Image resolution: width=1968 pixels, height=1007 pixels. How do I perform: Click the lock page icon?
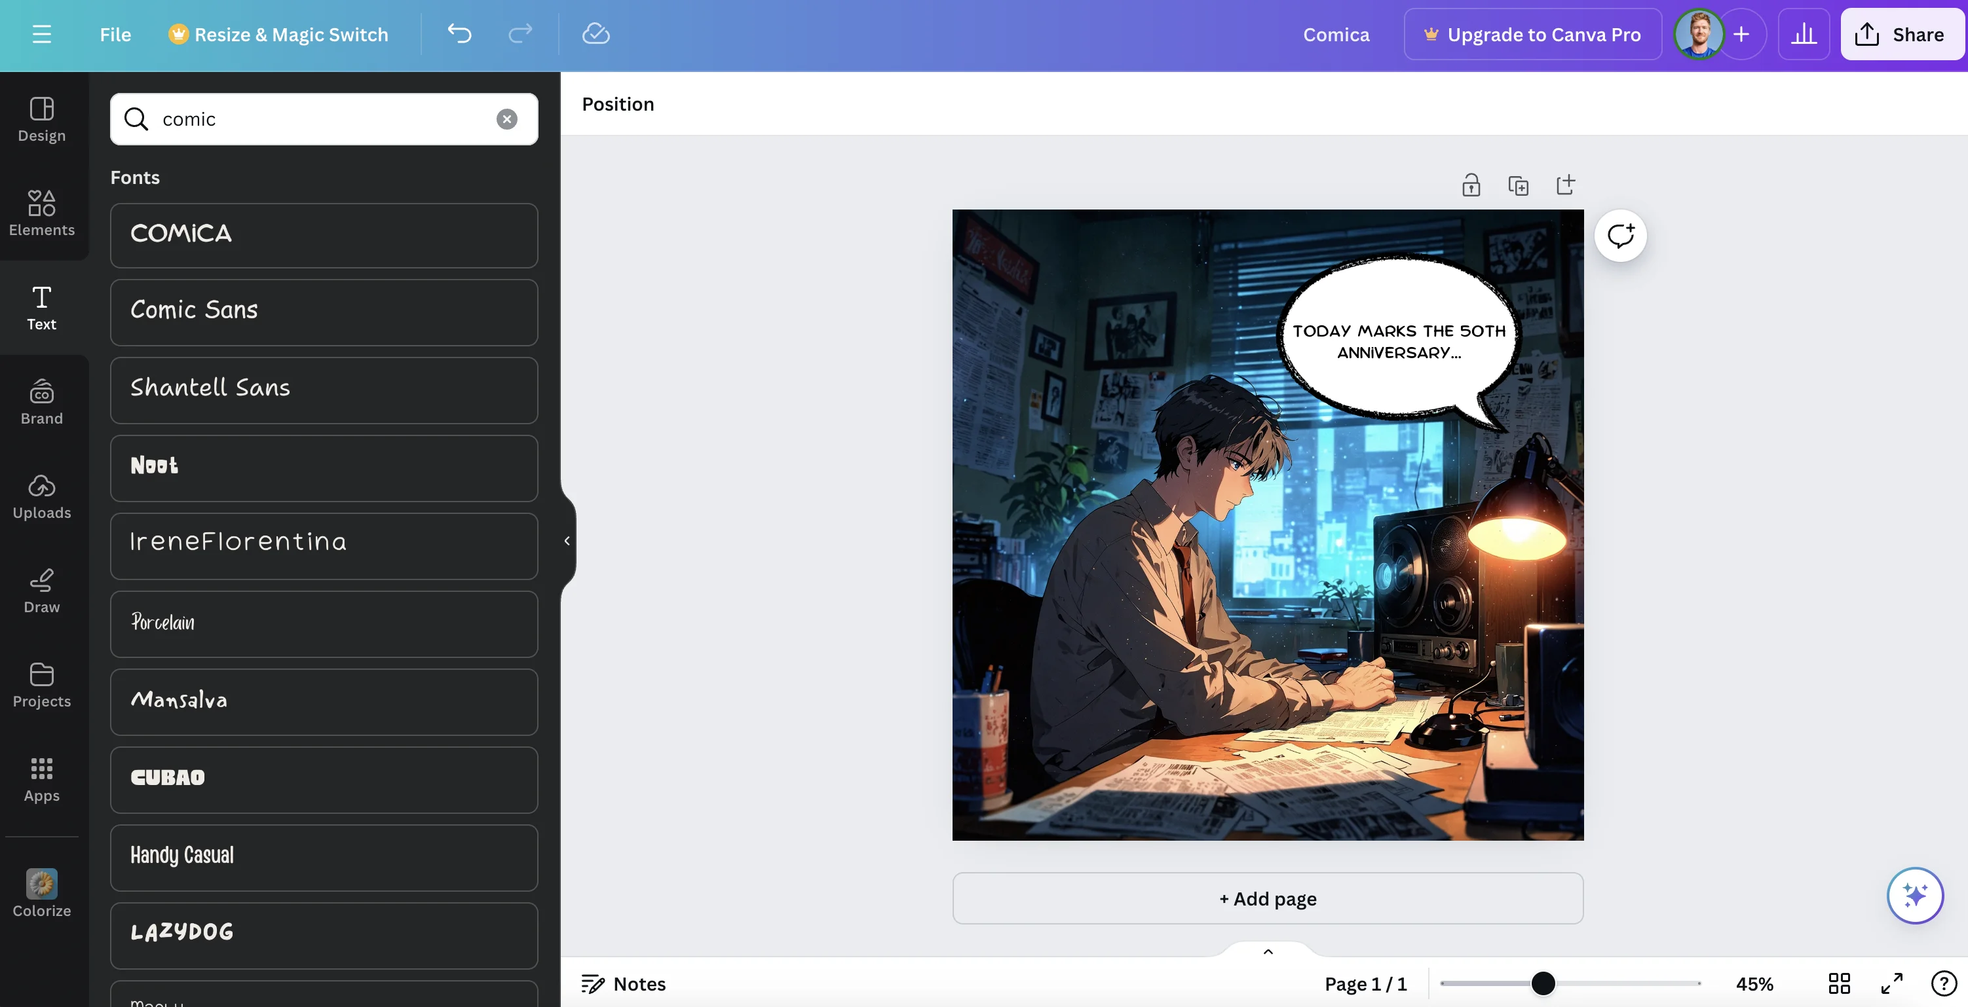click(x=1471, y=185)
